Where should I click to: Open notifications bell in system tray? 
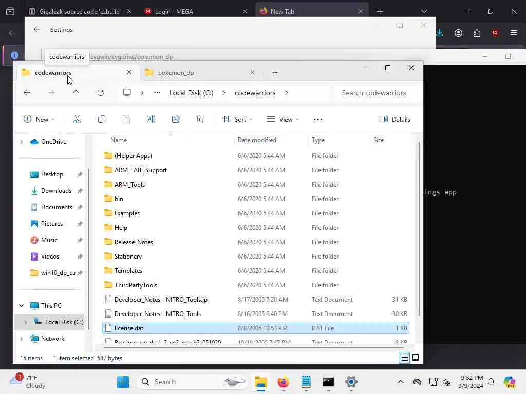click(x=491, y=382)
